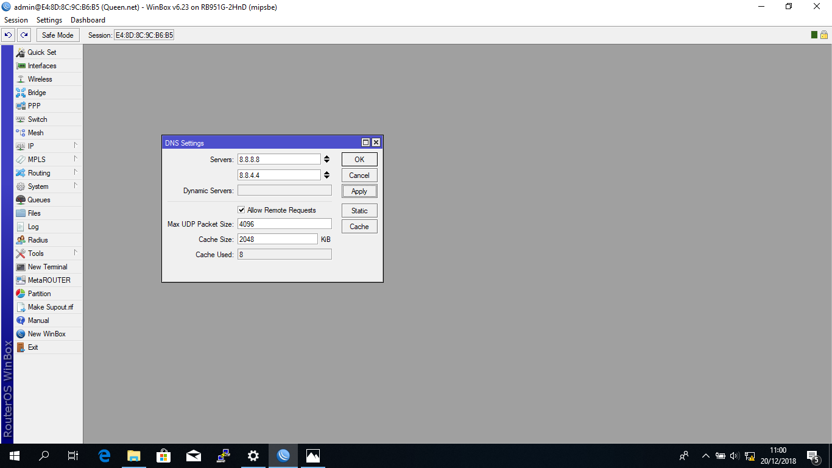This screenshot has height=468, width=832.
Task: Open the Interfaces menu entry
Action: (48, 66)
